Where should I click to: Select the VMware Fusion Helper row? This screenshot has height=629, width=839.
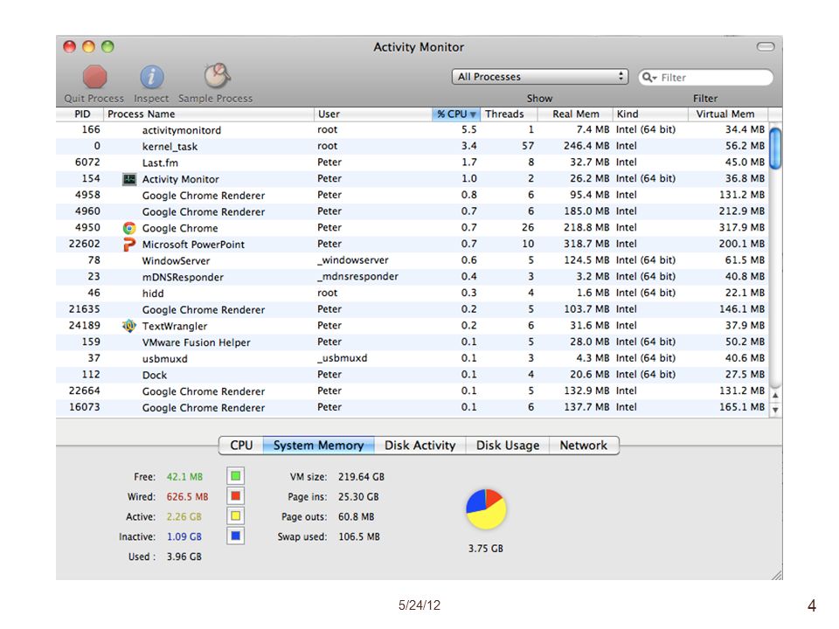(x=412, y=342)
